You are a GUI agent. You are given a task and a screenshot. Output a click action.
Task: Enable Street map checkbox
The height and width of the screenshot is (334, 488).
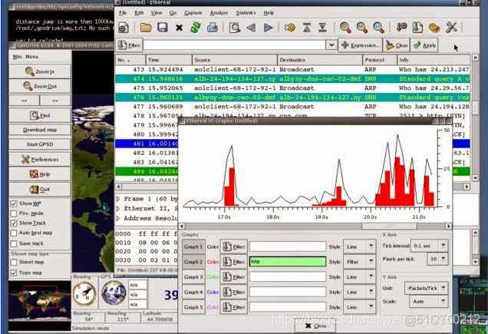pyautogui.click(x=14, y=263)
